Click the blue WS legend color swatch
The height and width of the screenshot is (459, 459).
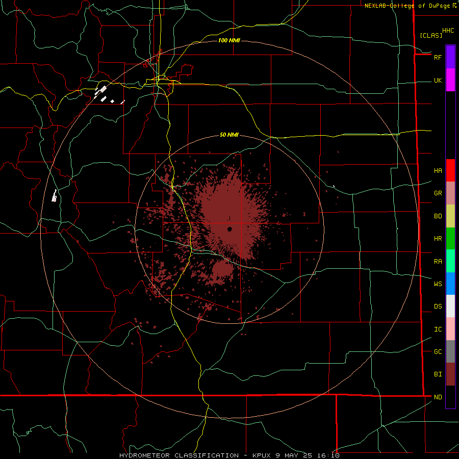(x=450, y=284)
